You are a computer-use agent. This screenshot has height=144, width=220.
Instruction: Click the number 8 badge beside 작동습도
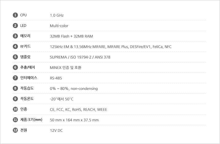click(15, 88)
